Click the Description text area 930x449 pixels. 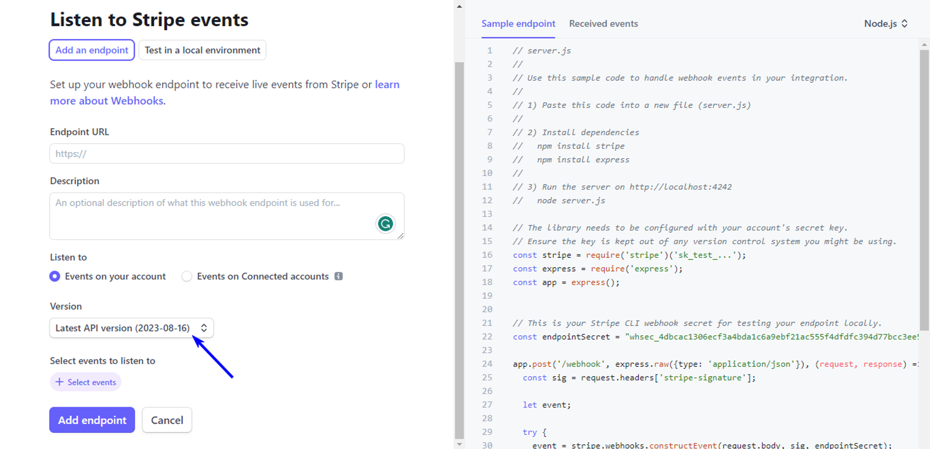(x=227, y=216)
